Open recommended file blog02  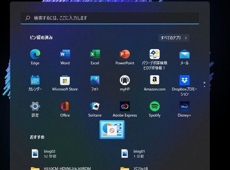click(x=44, y=154)
